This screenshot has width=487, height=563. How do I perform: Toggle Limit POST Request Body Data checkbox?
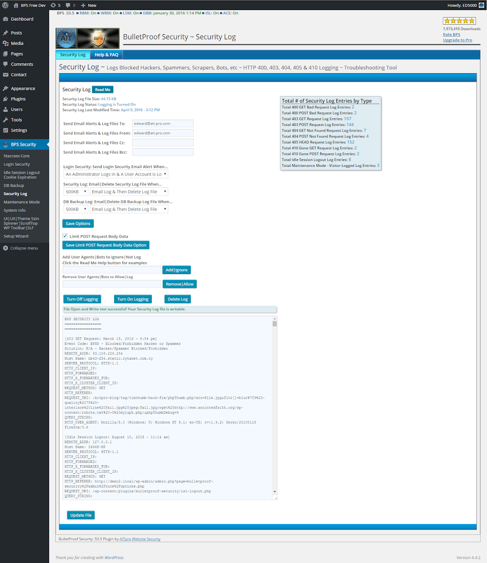pos(65,236)
